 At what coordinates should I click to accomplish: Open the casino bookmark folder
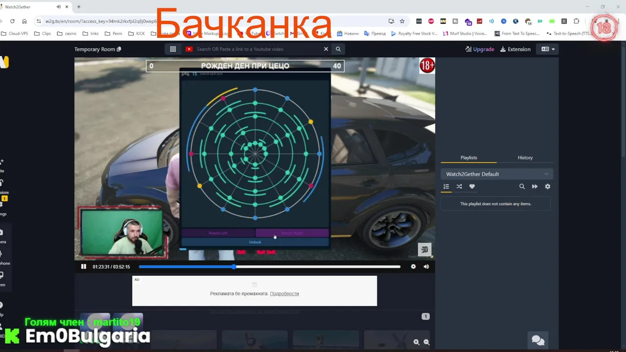pyautogui.click(x=67, y=34)
